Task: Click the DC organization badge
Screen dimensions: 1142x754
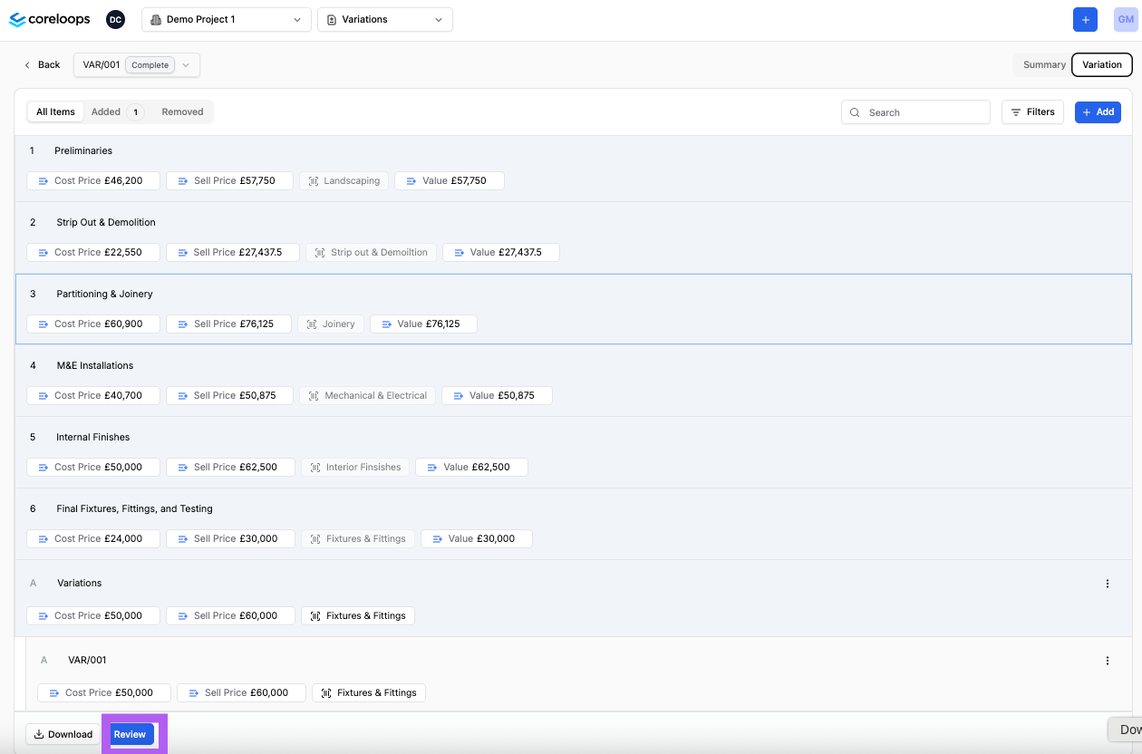Action: click(115, 19)
